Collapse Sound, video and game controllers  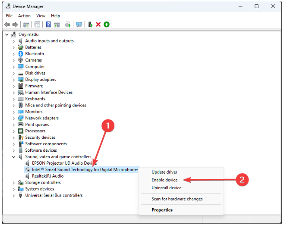pyautogui.click(x=14, y=157)
